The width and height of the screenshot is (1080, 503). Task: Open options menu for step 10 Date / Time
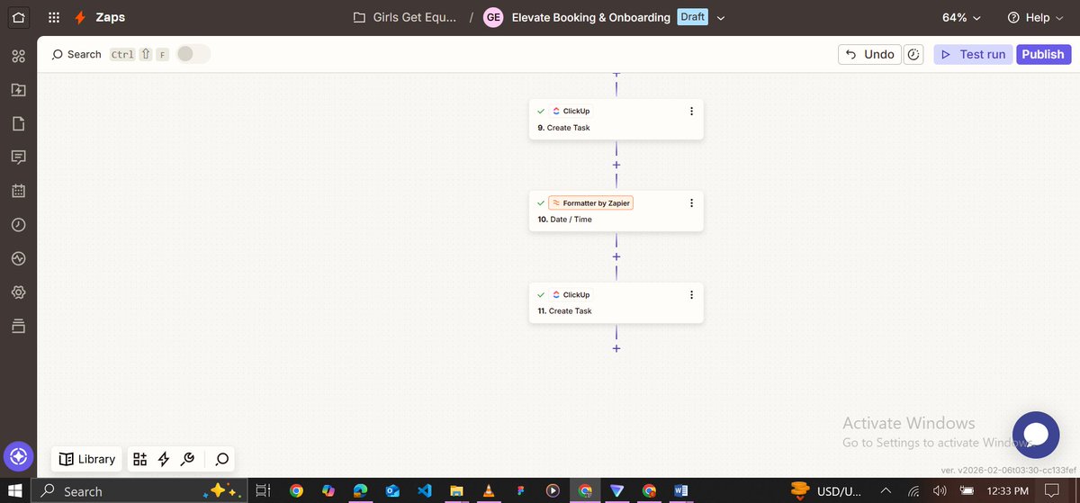pos(691,203)
